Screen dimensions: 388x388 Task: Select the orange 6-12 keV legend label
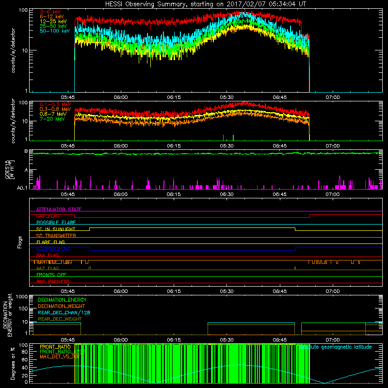[52, 16]
